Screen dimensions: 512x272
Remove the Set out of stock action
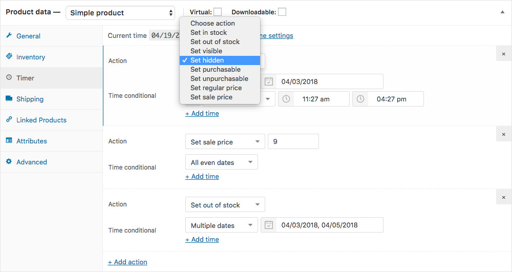tap(503, 197)
